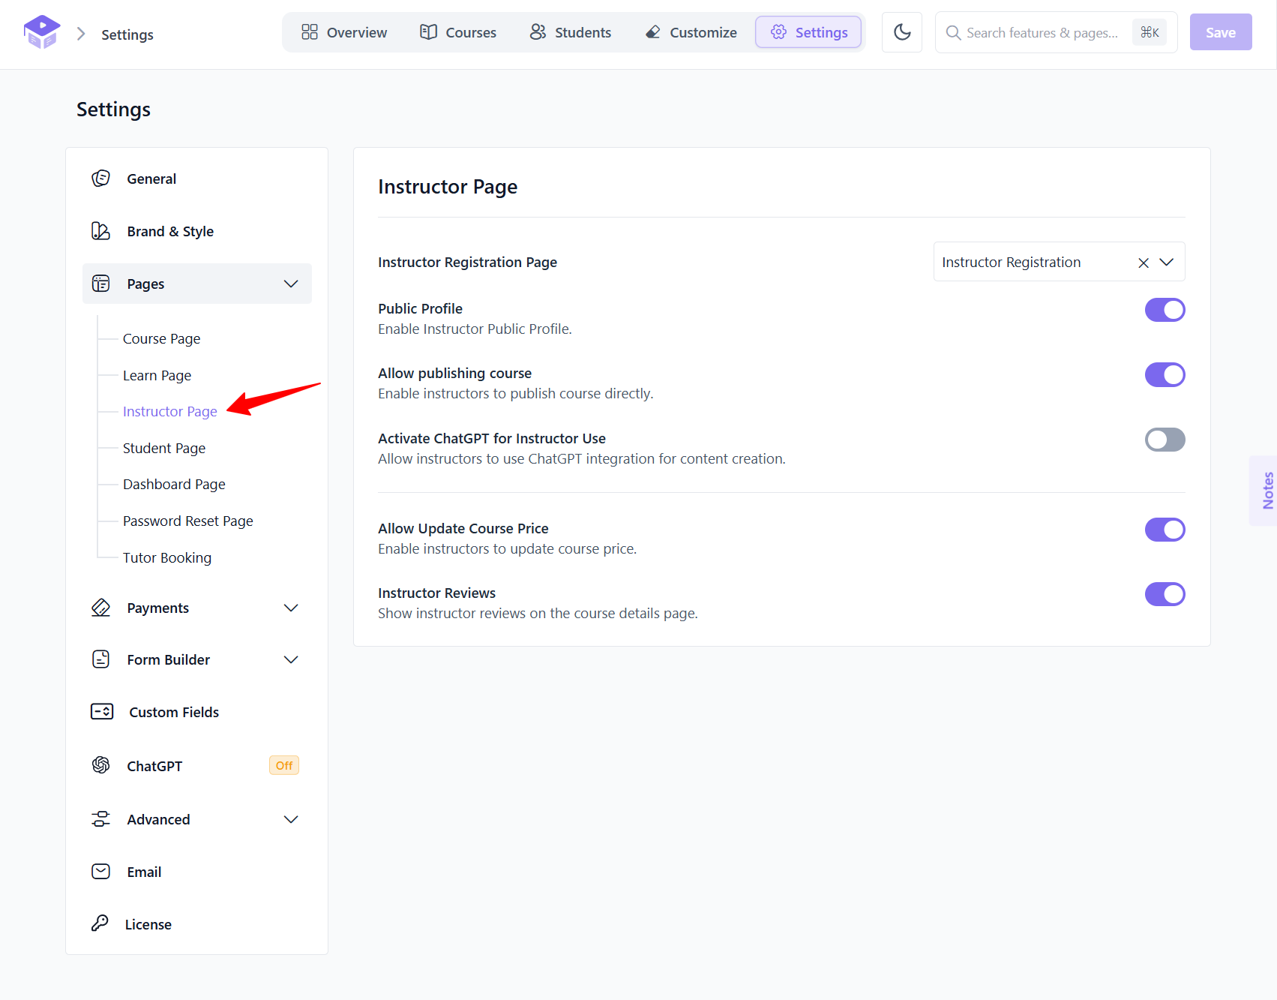The height and width of the screenshot is (1000, 1277).
Task: Click the search features & pages field
Action: 1056,32
